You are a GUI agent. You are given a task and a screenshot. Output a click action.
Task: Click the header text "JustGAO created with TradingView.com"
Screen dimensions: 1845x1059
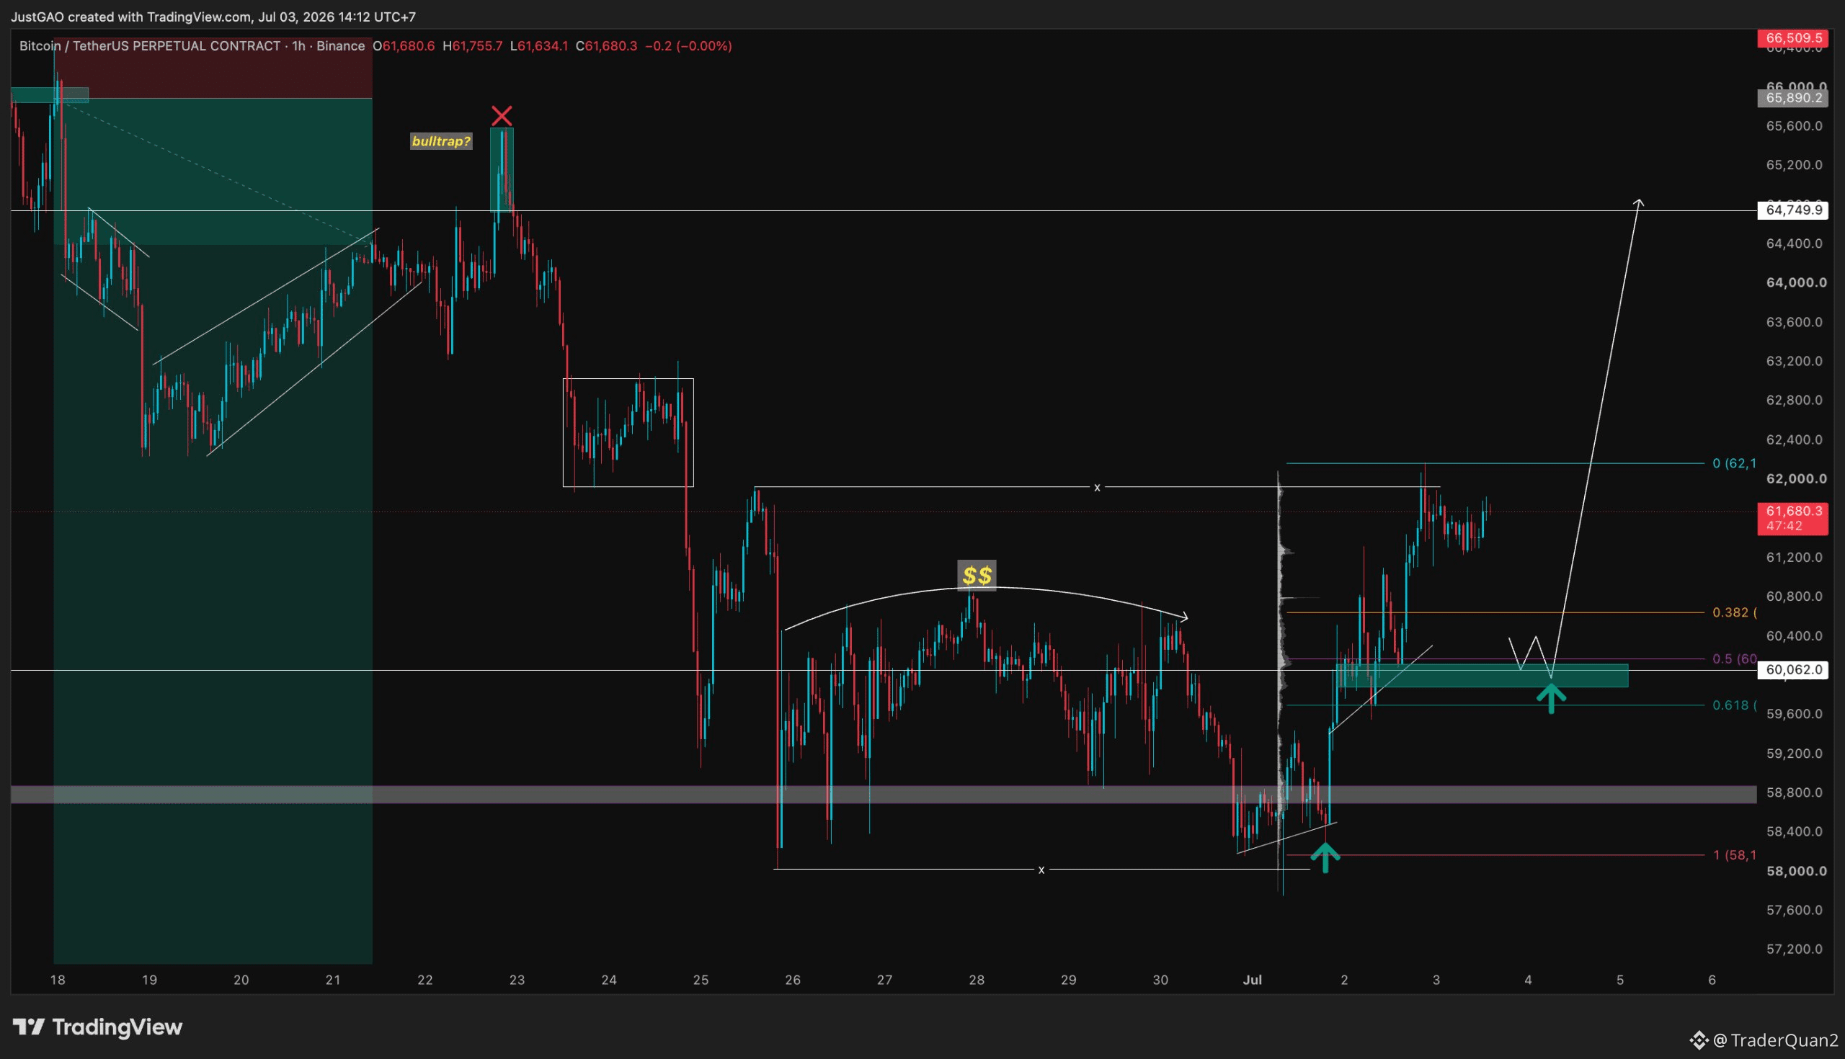[x=132, y=16]
